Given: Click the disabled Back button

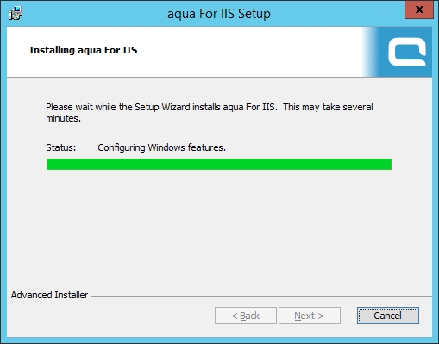Looking at the screenshot, I should pyautogui.click(x=246, y=316).
